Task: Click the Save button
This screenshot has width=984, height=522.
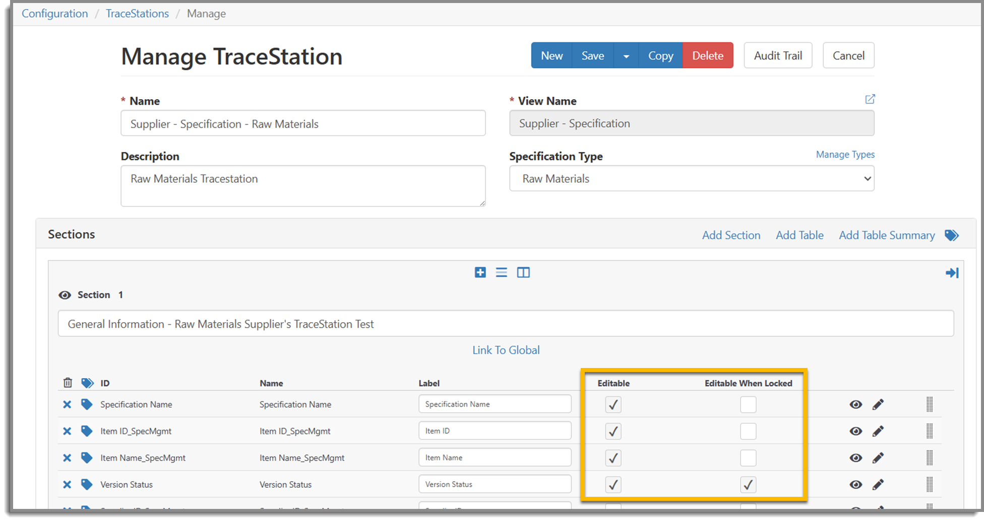Action: 593,55
